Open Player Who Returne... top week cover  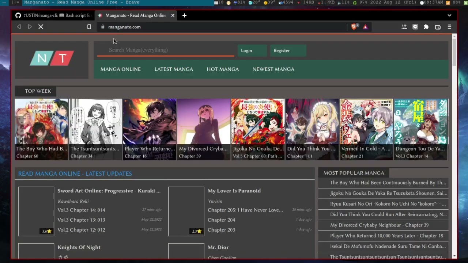coord(150,129)
